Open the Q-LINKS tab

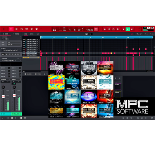(28, 74)
